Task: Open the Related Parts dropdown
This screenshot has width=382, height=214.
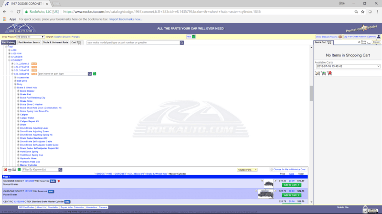Action: tap(247, 170)
